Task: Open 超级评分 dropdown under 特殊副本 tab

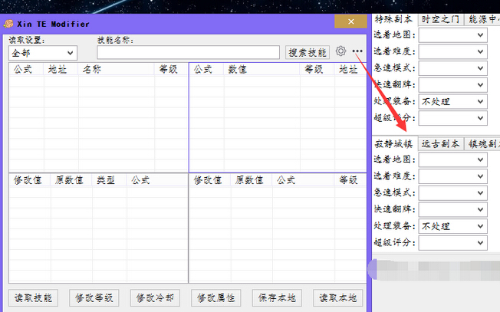Action: (452, 118)
